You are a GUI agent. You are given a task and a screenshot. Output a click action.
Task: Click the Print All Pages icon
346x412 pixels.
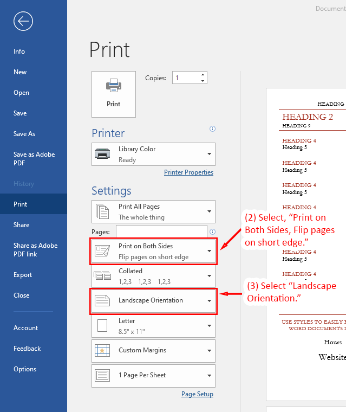tap(102, 211)
